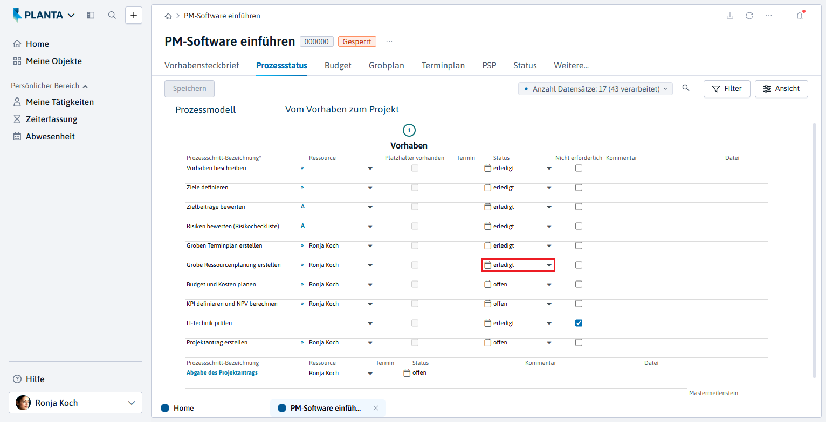Open calendar icon for Abgabe des Projektantrags
This screenshot has height=422, width=826.
point(407,373)
